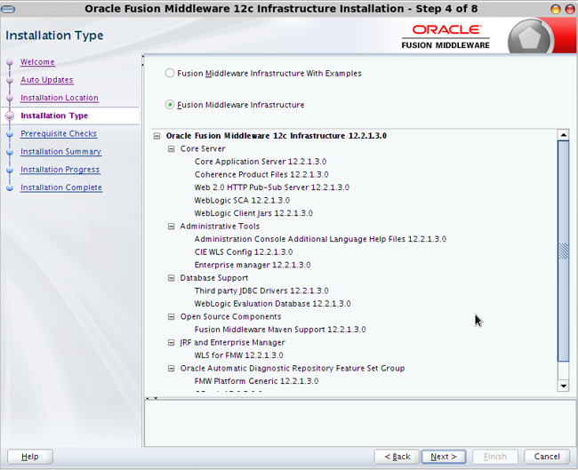Select Enterprise manager 12.2.1.3.0

[x=253, y=265]
